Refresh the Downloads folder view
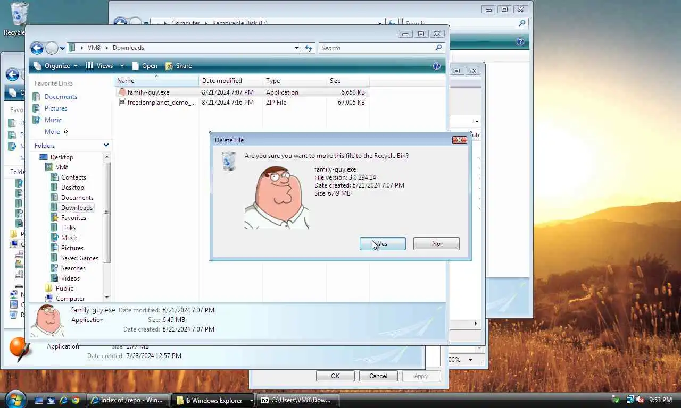This screenshot has height=408, width=681. click(309, 48)
